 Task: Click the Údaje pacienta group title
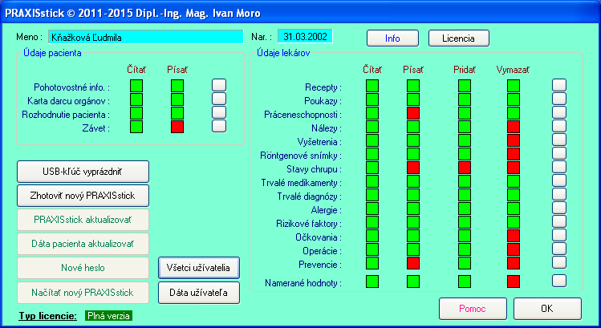tap(52, 53)
